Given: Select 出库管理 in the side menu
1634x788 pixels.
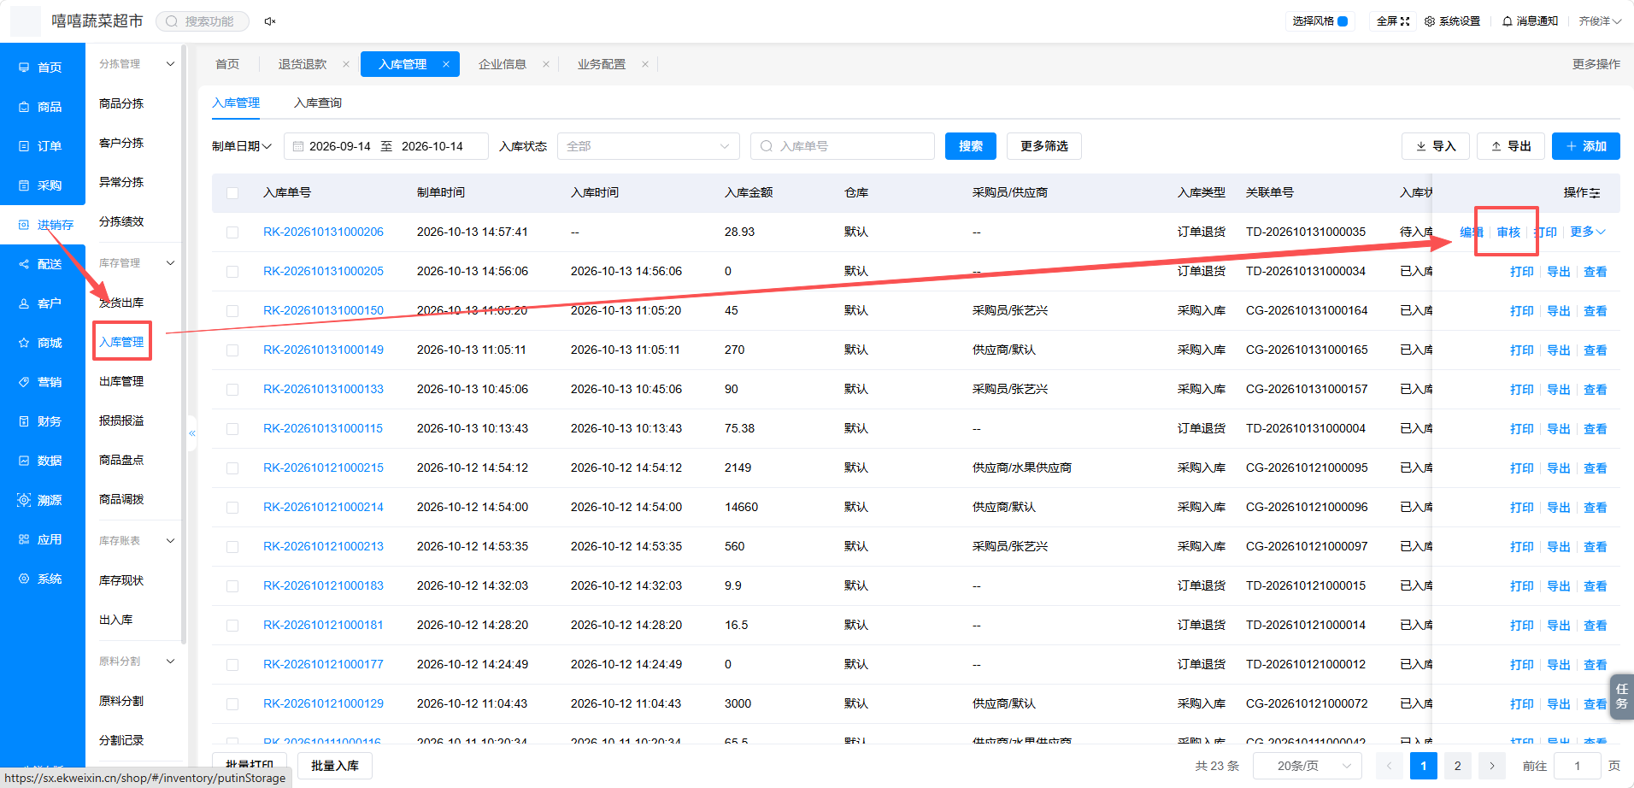Looking at the screenshot, I should pos(121,381).
